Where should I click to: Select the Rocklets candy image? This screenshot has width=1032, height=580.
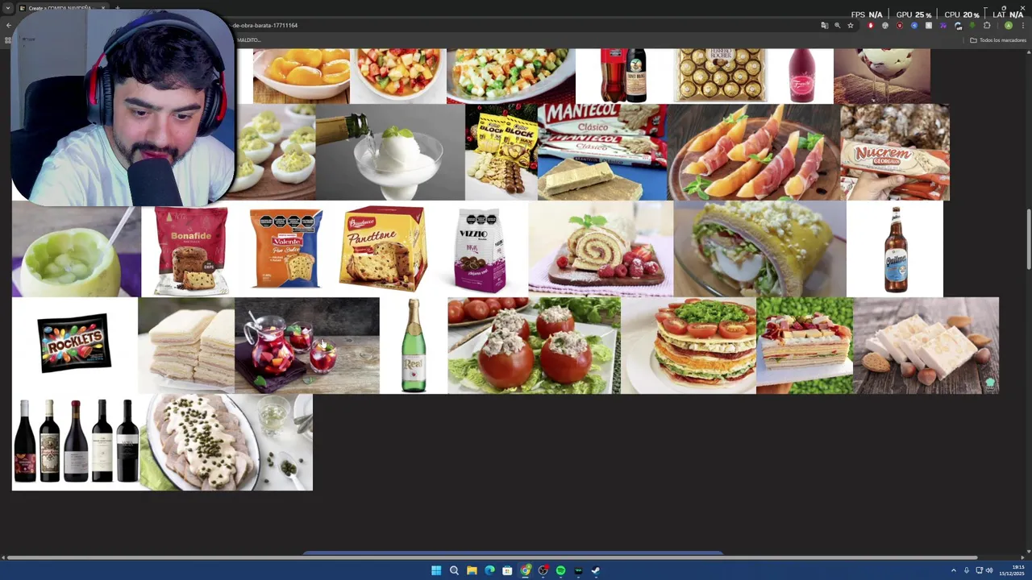pos(75,346)
